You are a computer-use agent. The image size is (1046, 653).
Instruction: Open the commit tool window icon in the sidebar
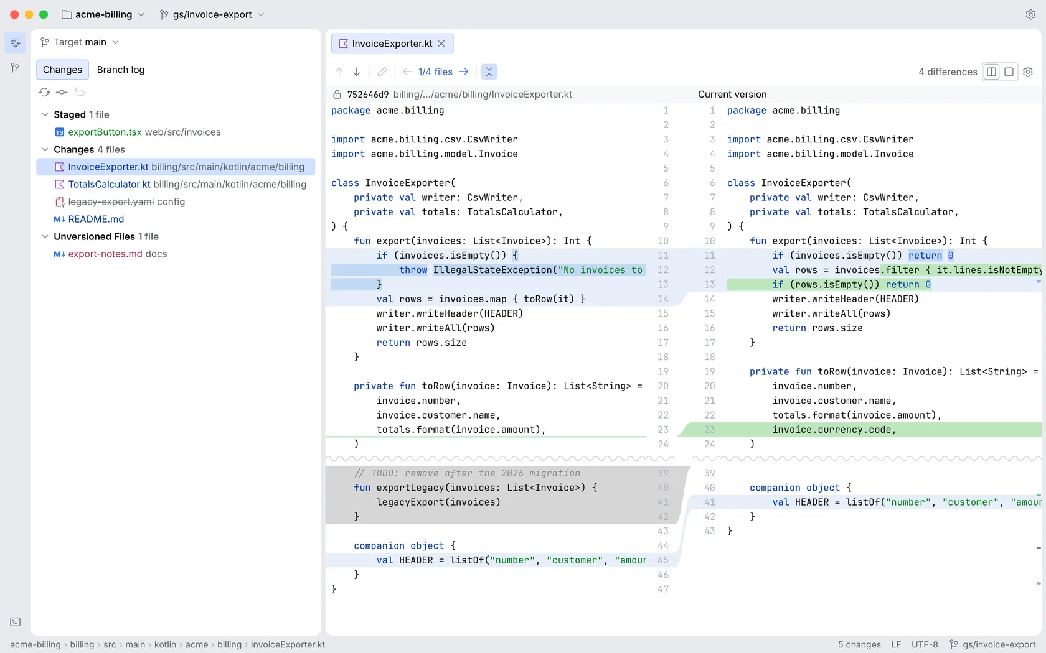pos(16,42)
